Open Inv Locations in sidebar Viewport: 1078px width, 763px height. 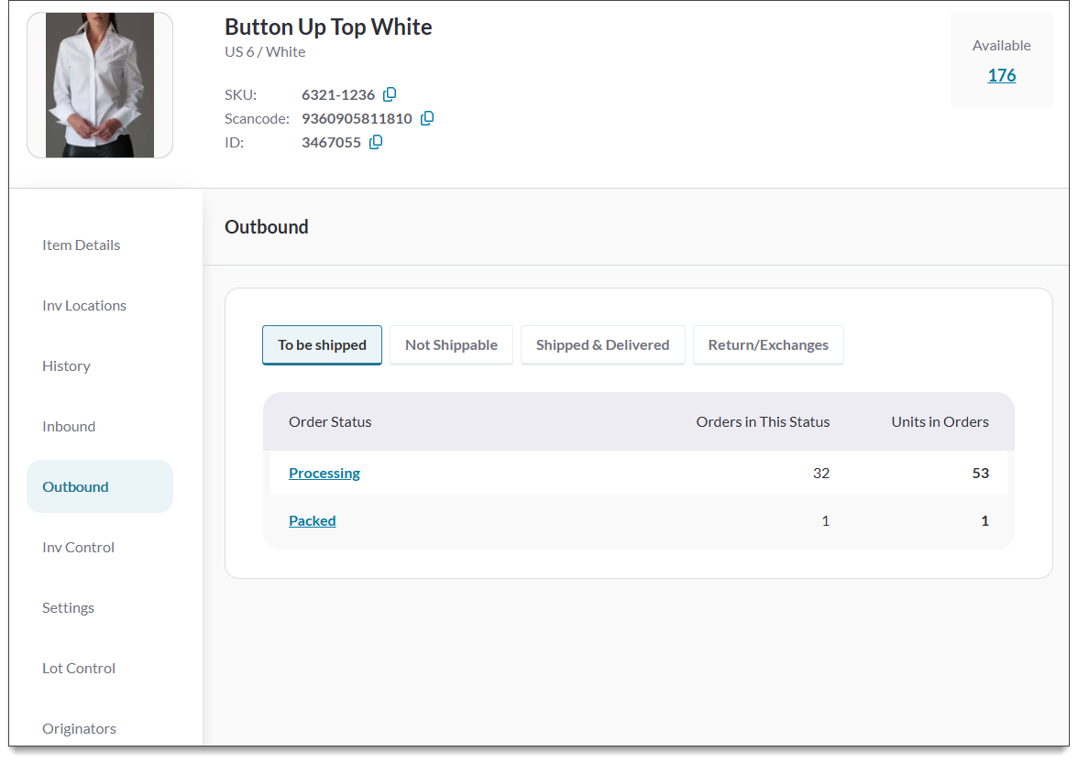(x=84, y=305)
